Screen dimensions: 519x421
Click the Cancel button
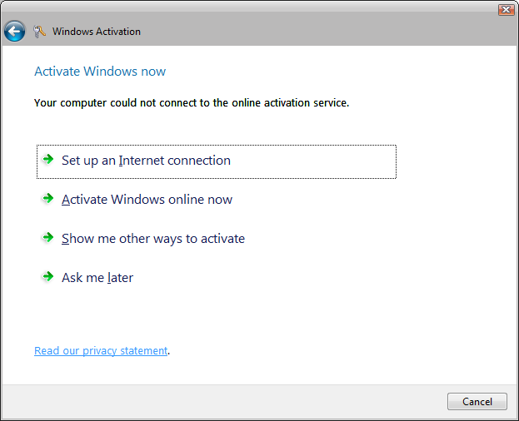(477, 402)
